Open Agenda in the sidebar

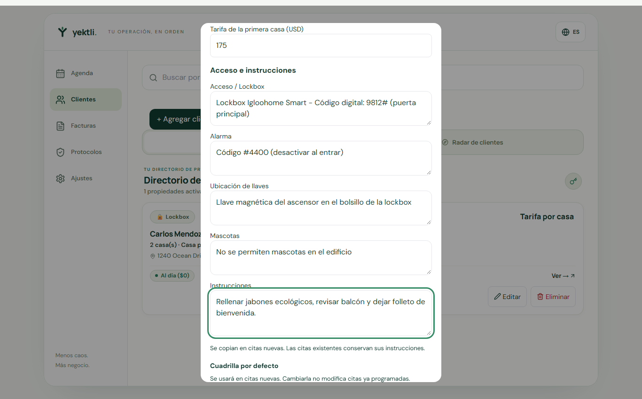86,73
